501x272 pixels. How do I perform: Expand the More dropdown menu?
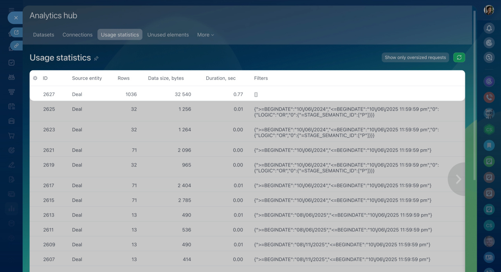pyautogui.click(x=205, y=35)
